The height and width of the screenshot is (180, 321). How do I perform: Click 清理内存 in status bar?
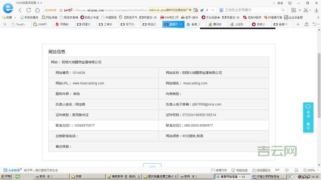[219, 170]
